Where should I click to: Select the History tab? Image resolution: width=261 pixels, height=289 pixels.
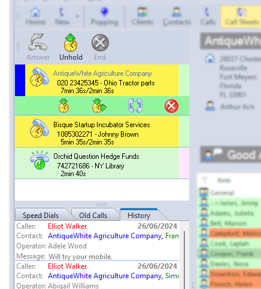pos(139,216)
